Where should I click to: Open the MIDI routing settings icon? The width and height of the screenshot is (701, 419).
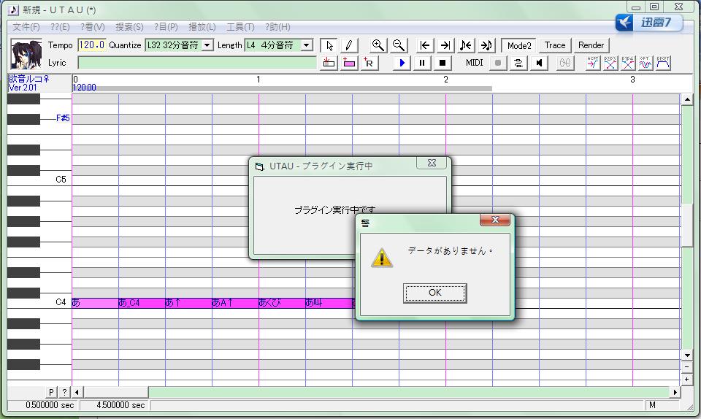518,63
